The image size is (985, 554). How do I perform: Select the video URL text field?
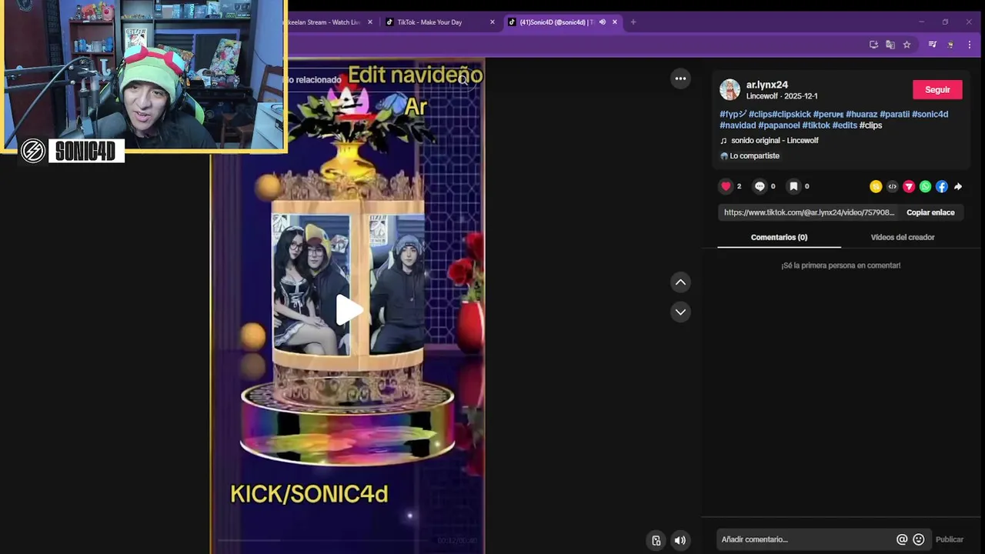point(809,212)
